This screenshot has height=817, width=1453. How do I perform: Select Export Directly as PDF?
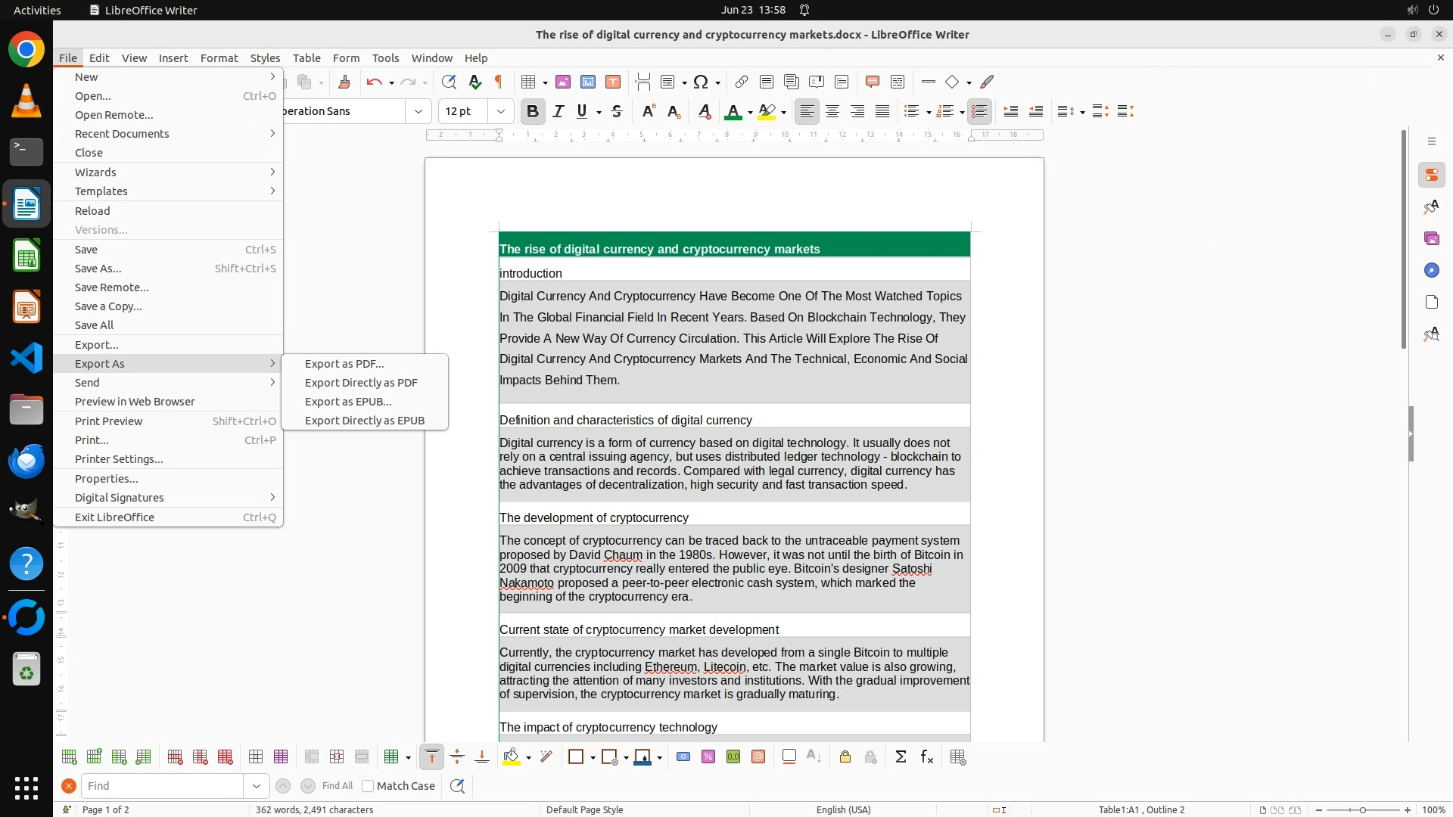pyautogui.click(x=361, y=383)
